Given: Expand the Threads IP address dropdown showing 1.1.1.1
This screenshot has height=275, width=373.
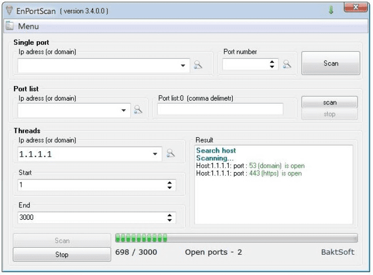Looking at the screenshot, I should coord(156,154).
